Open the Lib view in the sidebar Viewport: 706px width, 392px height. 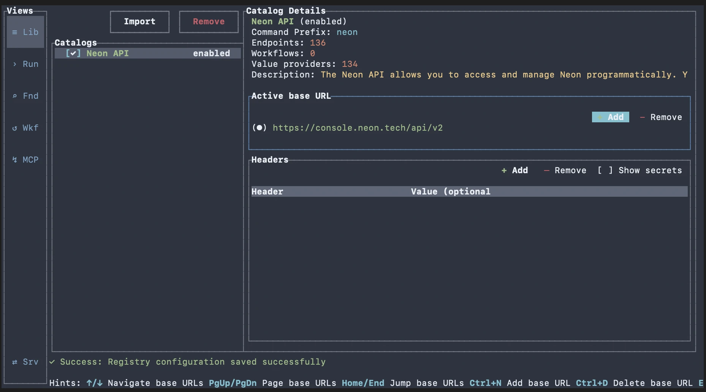[25, 32]
